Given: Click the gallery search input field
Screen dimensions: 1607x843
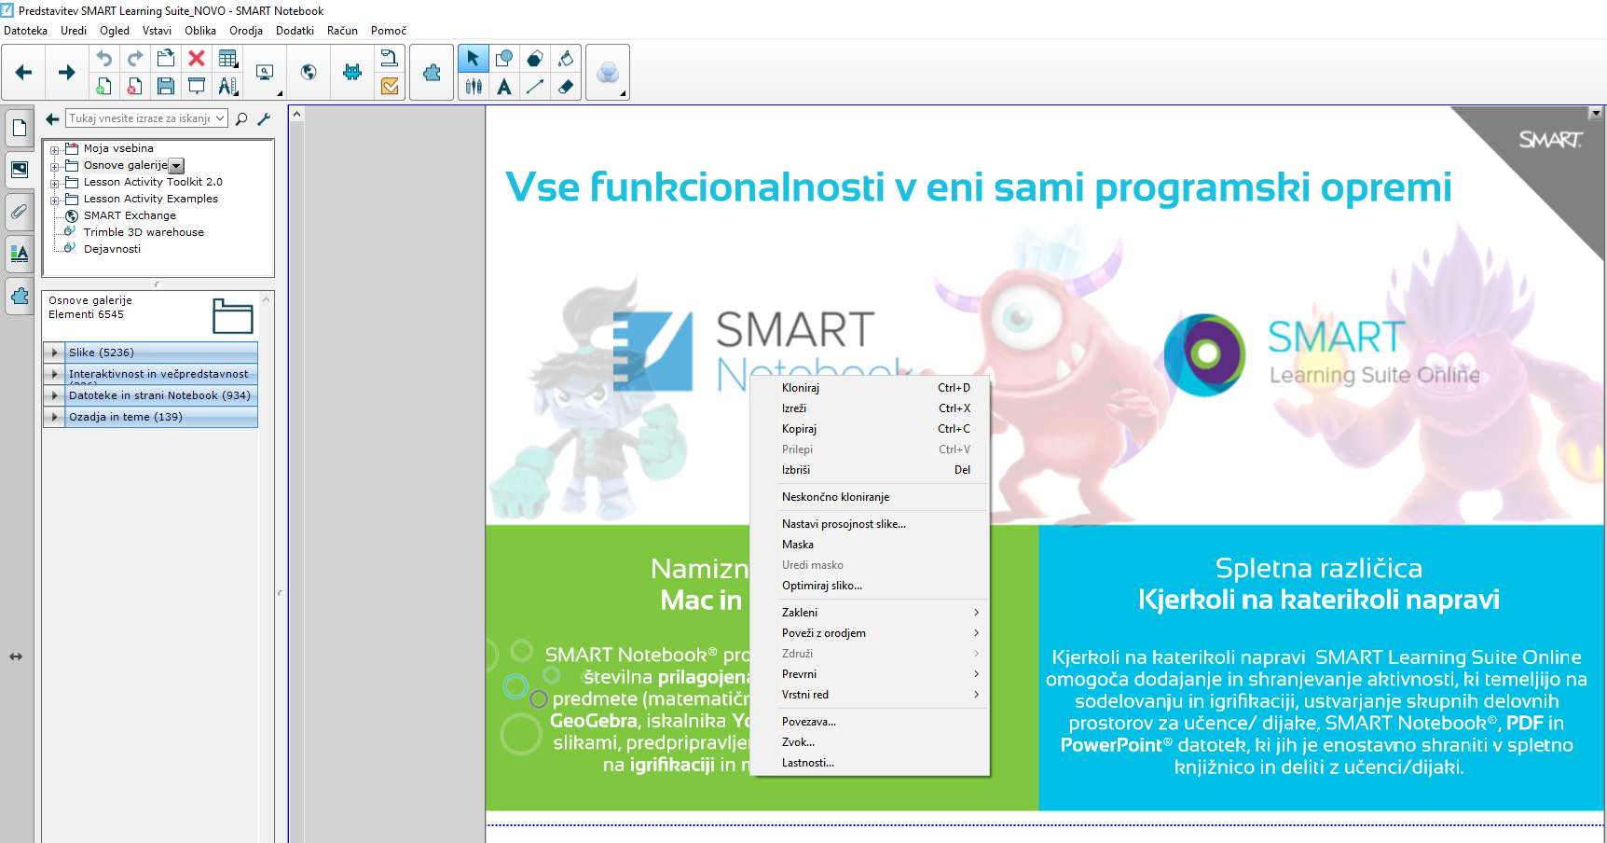Looking at the screenshot, I should click(x=140, y=118).
